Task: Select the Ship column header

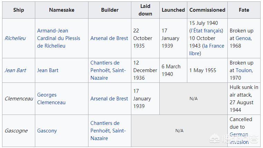Action: [x=19, y=10]
